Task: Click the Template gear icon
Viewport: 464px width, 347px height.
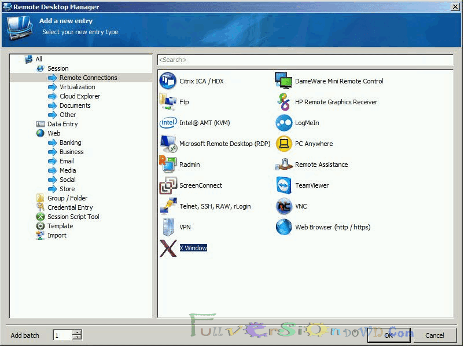Action: click(x=40, y=226)
